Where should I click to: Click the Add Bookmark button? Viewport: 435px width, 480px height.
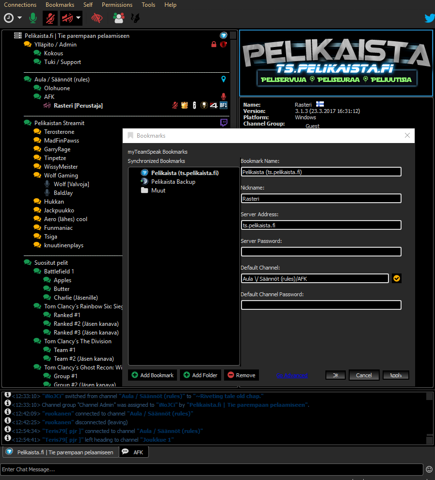[x=152, y=375]
